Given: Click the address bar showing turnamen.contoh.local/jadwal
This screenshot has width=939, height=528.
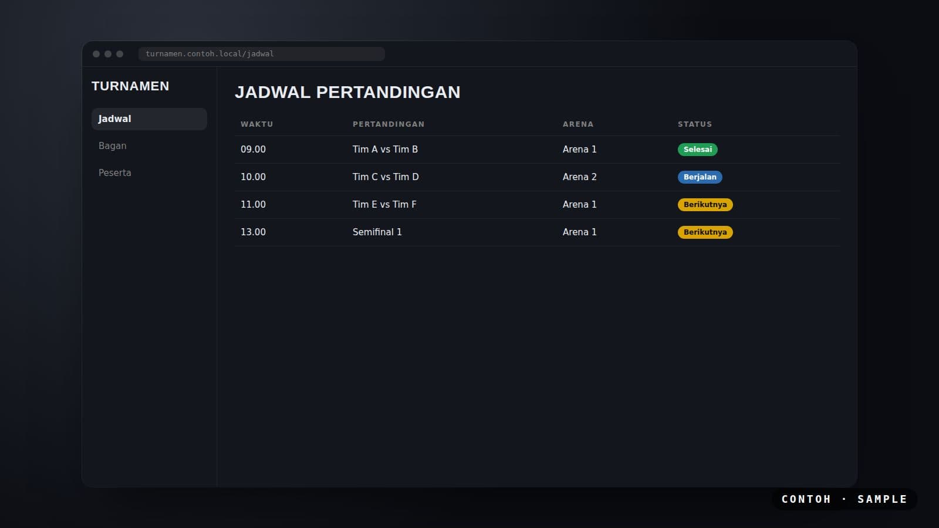Looking at the screenshot, I should coord(262,54).
